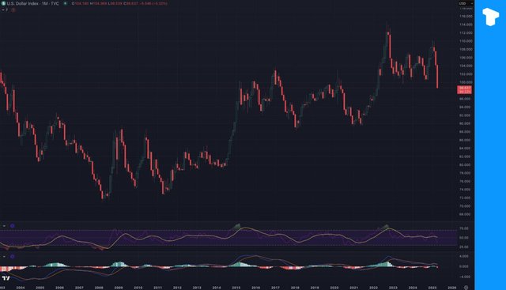
Task: Collapse the MACD pane legend arrow
Action: click(x=4, y=257)
